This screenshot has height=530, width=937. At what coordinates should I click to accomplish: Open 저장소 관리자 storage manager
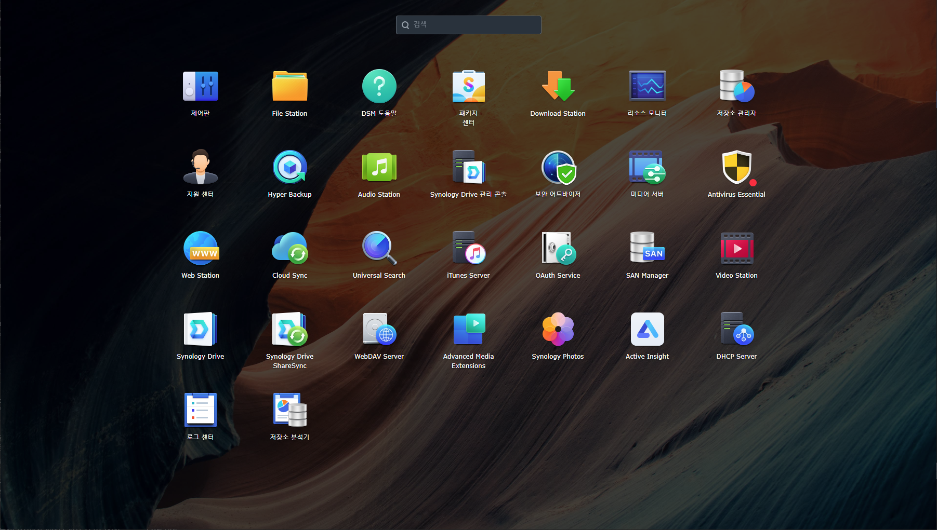click(x=737, y=86)
